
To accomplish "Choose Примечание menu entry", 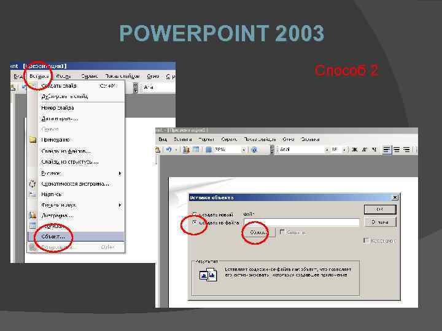I will coord(76,140).
